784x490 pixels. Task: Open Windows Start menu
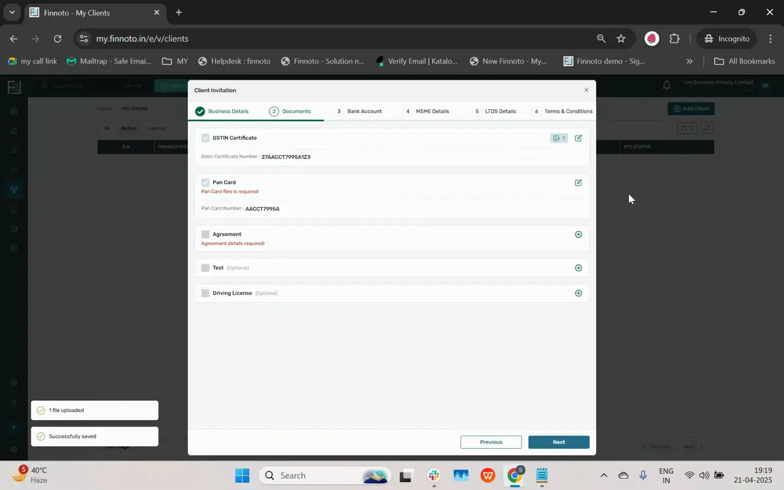(242, 476)
